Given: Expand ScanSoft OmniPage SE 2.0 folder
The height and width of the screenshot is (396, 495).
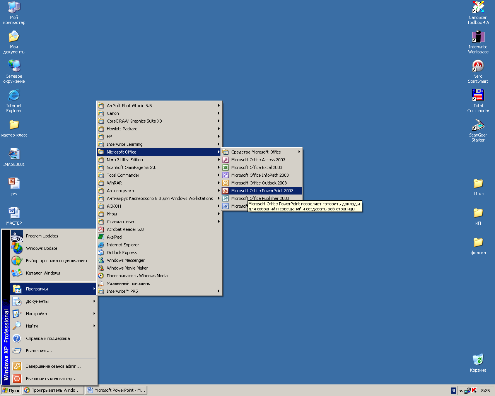Looking at the screenshot, I should point(159,167).
